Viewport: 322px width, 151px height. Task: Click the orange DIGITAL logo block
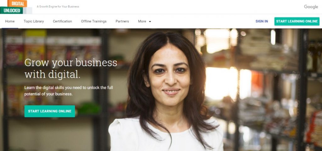tap(17, 3)
